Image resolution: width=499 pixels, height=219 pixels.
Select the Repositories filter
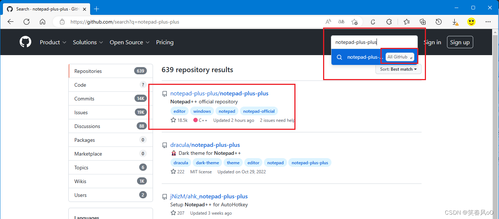[110, 71]
